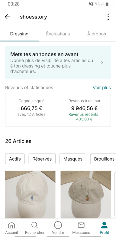Expand the promote listings chevron
This screenshot has height=239, width=116.
pyautogui.click(x=102, y=63)
